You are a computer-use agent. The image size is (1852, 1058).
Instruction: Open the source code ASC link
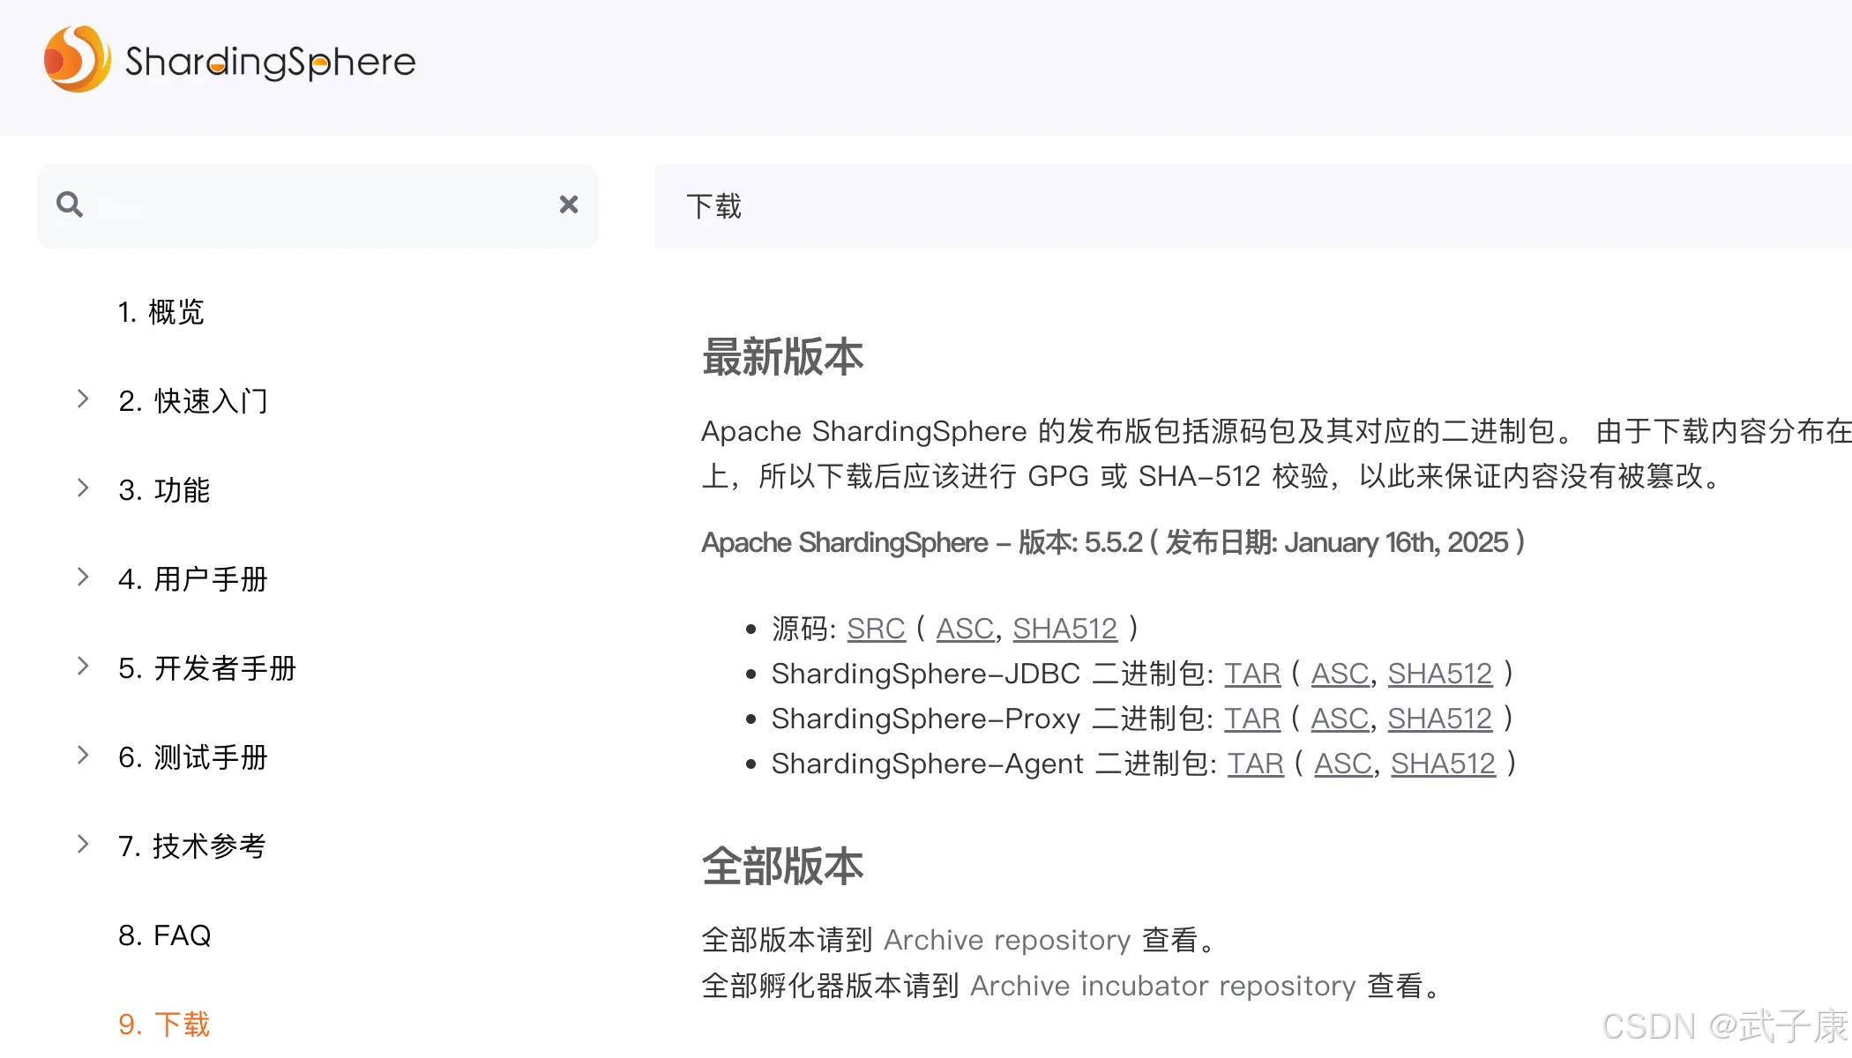[965, 629]
